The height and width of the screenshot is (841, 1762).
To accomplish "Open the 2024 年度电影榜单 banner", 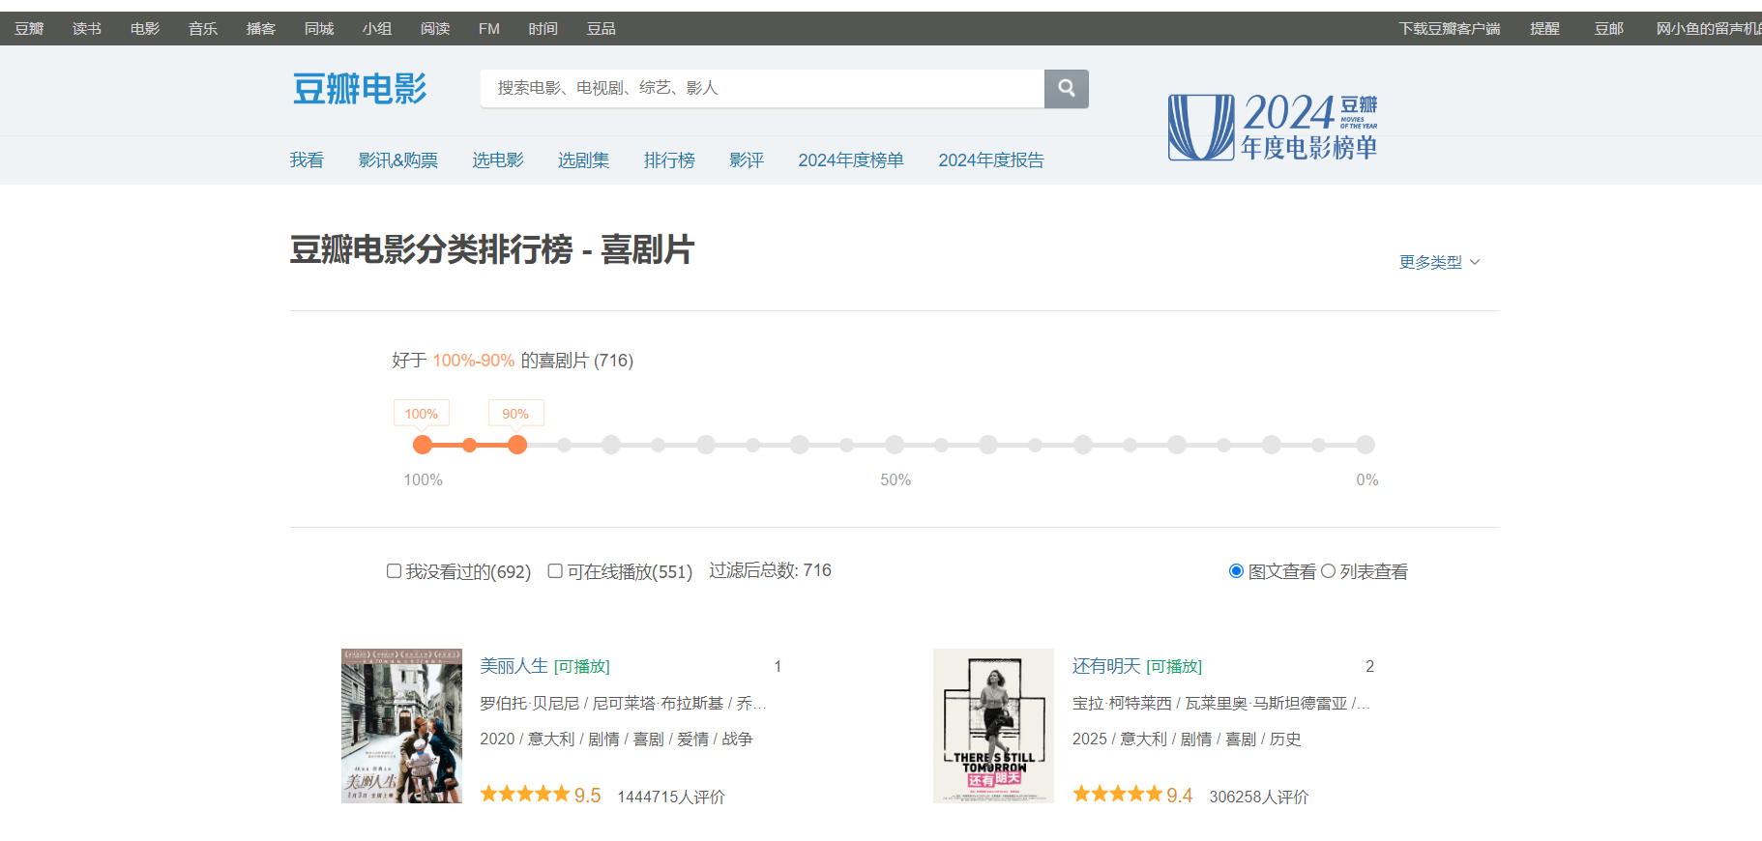I will point(1273,127).
